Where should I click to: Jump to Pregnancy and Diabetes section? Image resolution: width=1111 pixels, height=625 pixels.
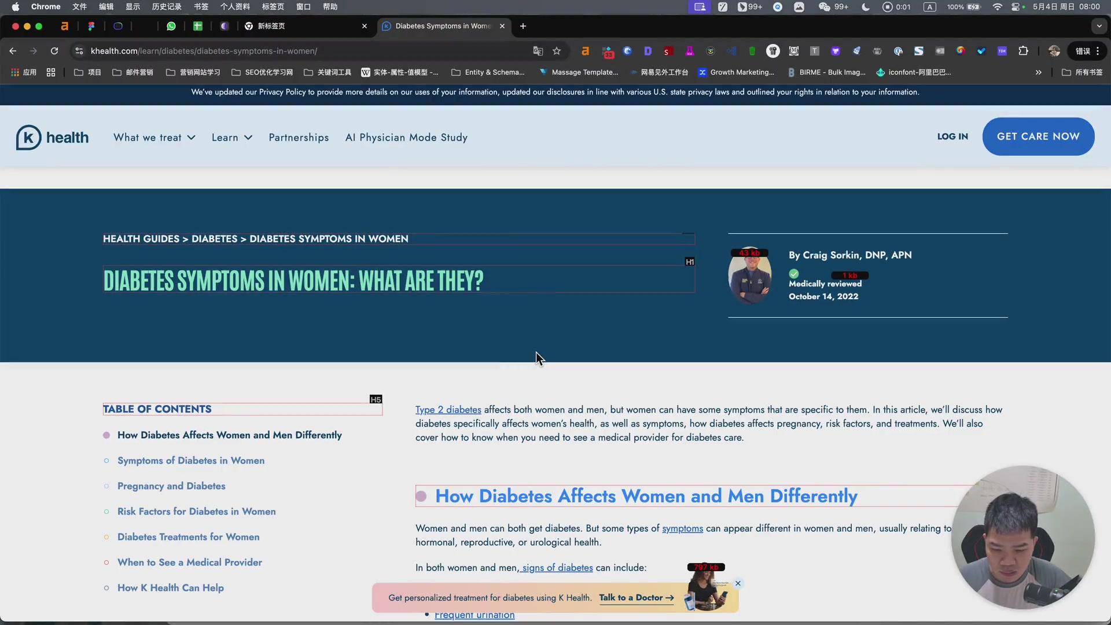click(x=171, y=486)
